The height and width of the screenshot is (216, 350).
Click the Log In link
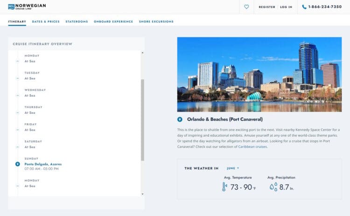click(286, 7)
